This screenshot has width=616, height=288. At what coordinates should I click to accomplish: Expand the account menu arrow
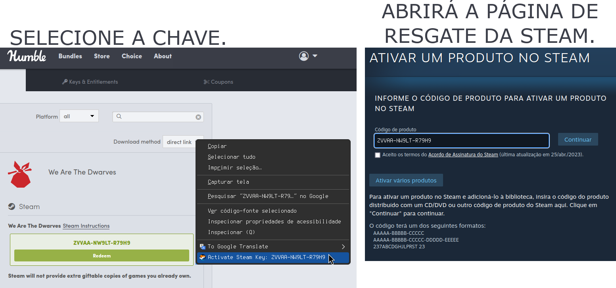point(315,56)
